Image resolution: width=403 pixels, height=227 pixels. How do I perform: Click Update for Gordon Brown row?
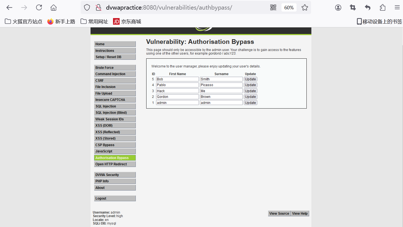click(x=250, y=97)
